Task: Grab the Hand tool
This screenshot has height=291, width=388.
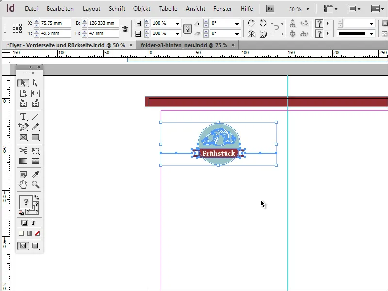Action: (23, 184)
